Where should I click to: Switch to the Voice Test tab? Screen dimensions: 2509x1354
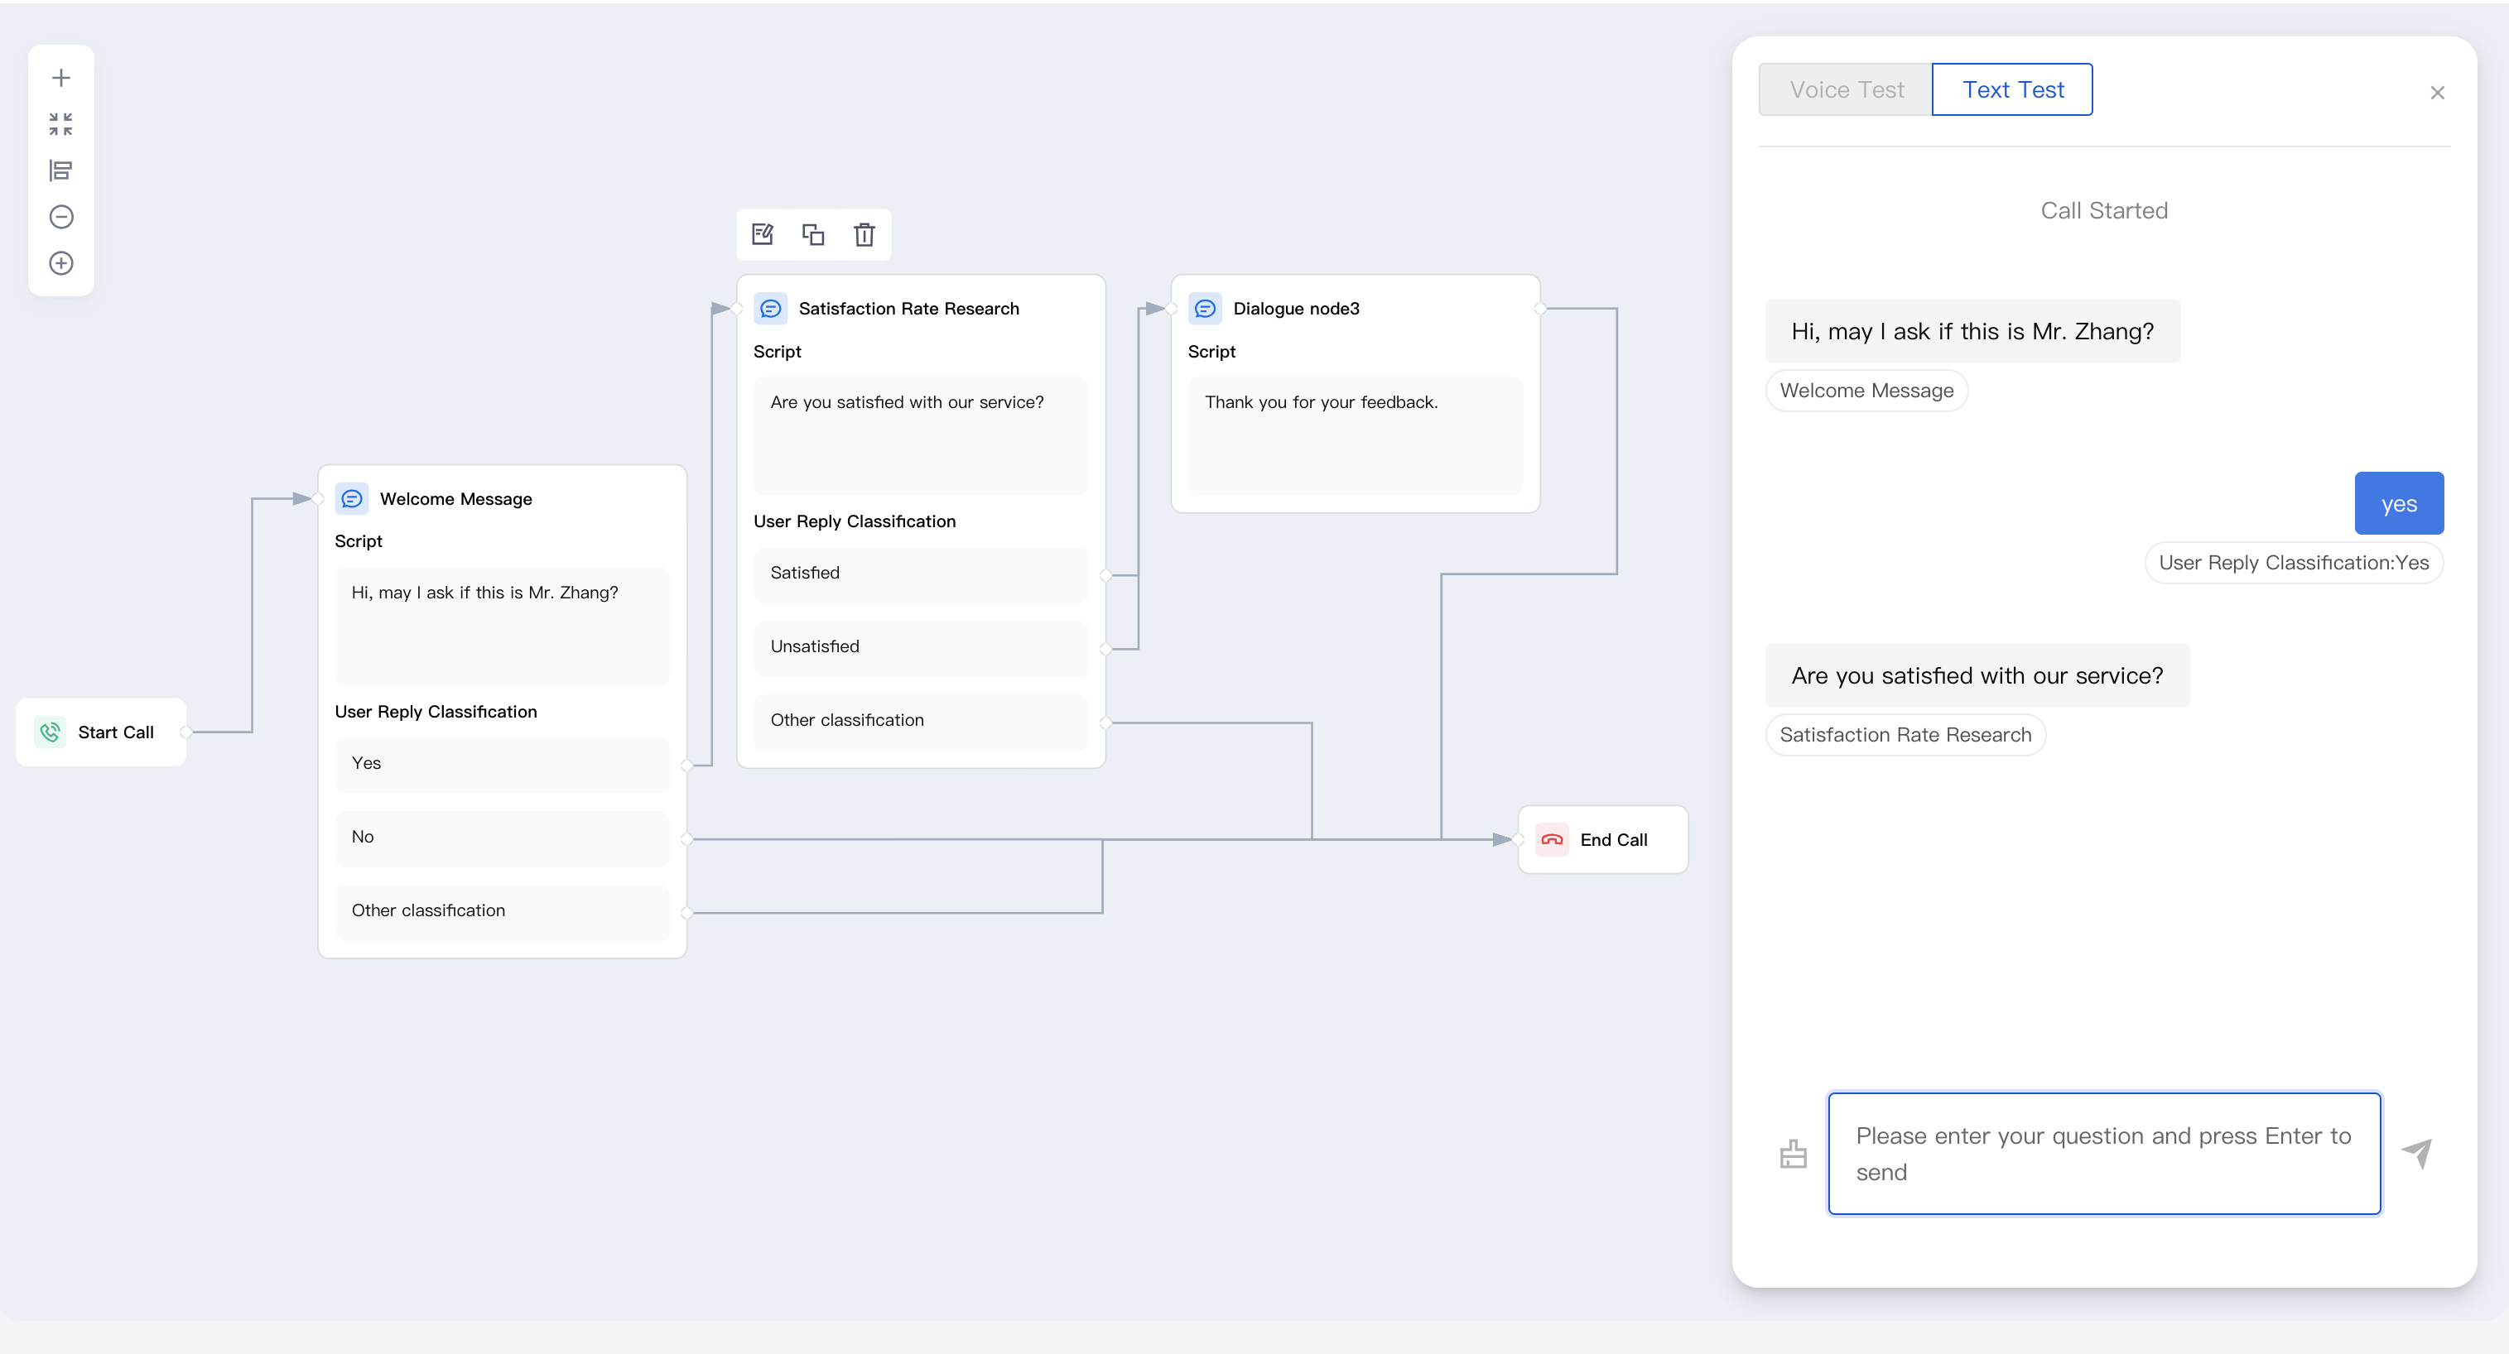[x=1846, y=89]
